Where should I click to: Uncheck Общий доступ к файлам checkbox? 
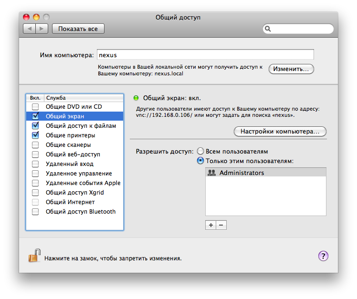tap(35, 125)
